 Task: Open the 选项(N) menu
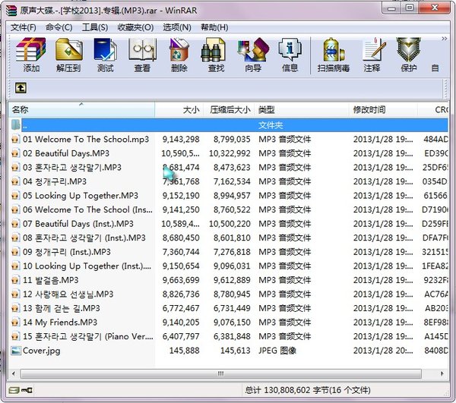[x=177, y=27]
